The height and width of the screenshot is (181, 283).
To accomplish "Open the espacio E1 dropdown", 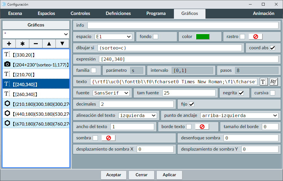I will pos(113,37).
